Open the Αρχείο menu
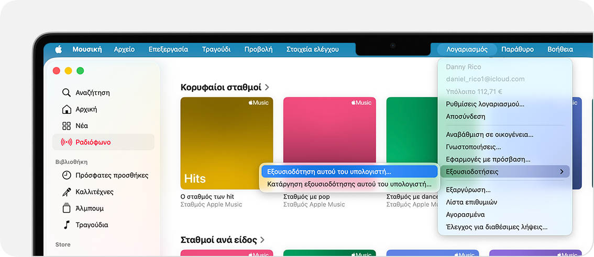Image resolution: width=594 pixels, height=257 pixels. (124, 49)
